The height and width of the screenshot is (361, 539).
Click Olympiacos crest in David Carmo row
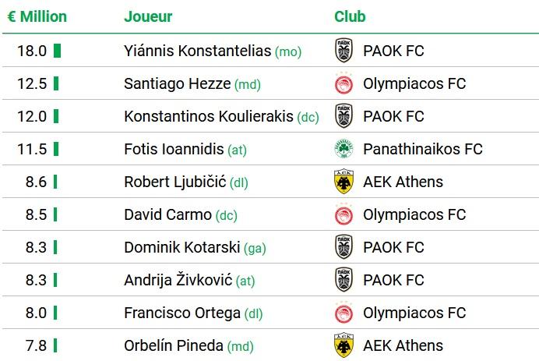[x=343, y=214]
